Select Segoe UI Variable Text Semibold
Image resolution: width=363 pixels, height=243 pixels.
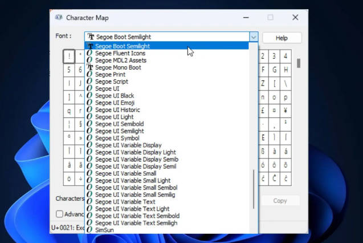click(167, 216)
